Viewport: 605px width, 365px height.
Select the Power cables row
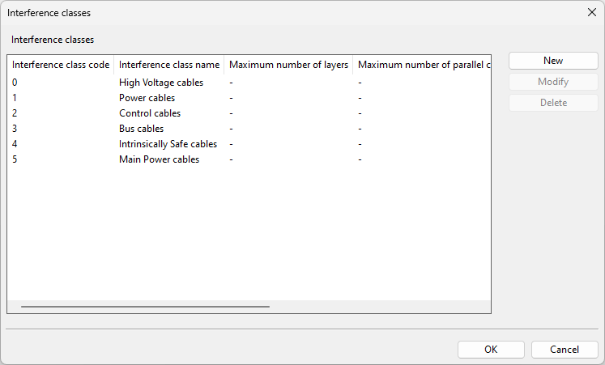point(147,98)
